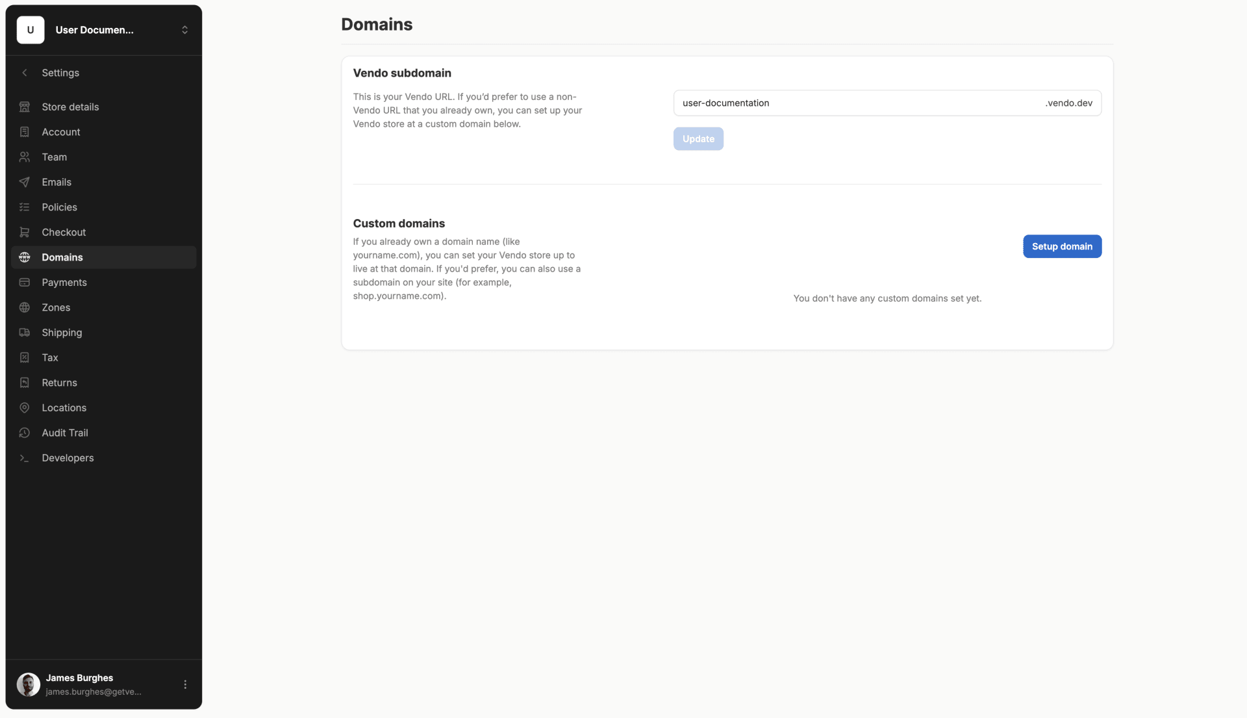Go to Shipping settings
Screen dimensions: 1247x718
point(104,333)
